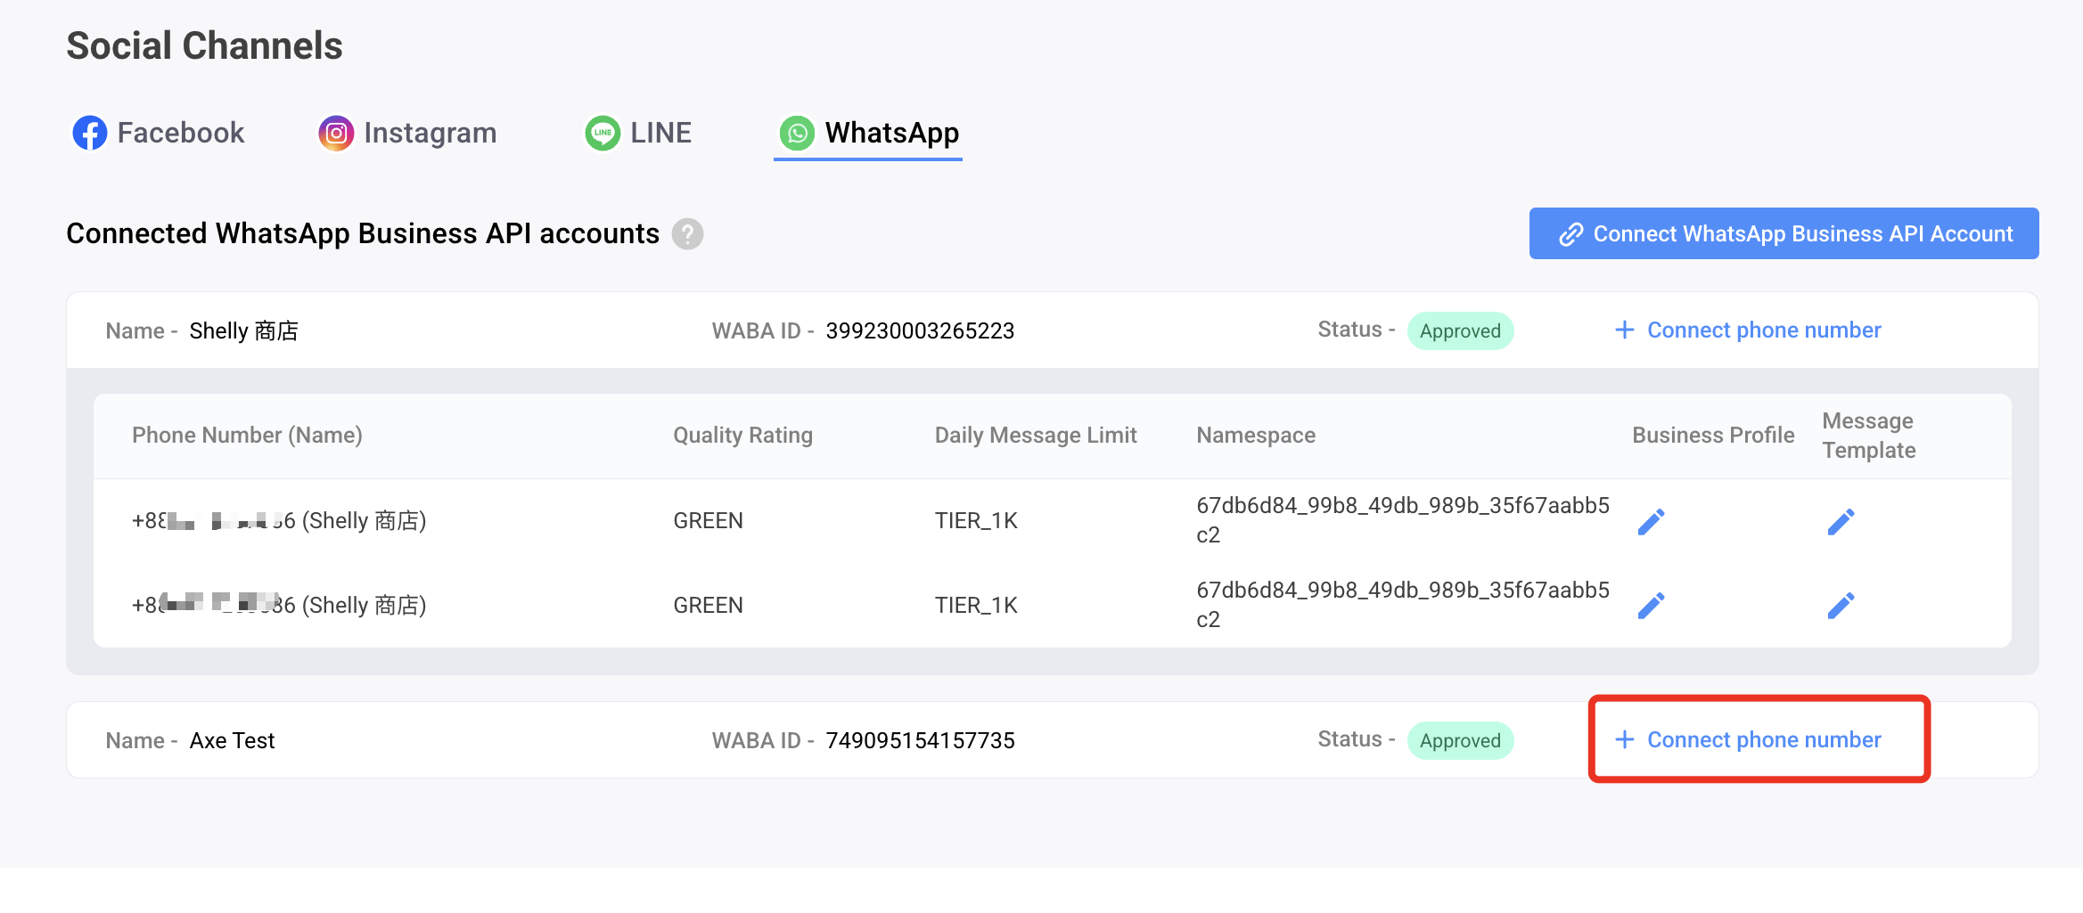This screenshot has height=913, width=2083.
Task: Connect phone number for Shelly 商店
Action: click(x=1748, y=330)
